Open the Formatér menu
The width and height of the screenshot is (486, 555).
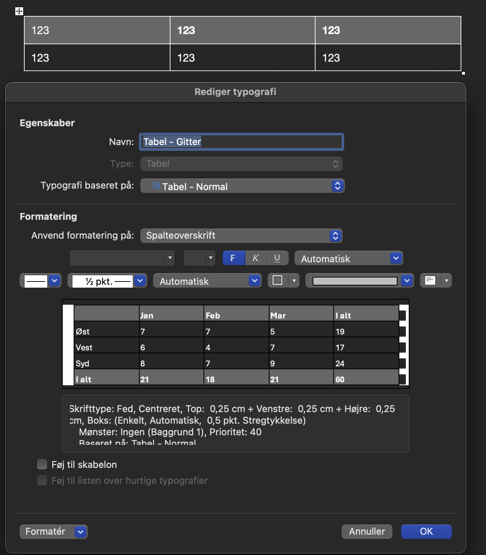pos(53,531)
